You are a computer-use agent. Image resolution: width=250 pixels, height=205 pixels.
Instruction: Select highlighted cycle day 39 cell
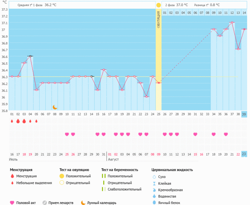pos(244,114)
